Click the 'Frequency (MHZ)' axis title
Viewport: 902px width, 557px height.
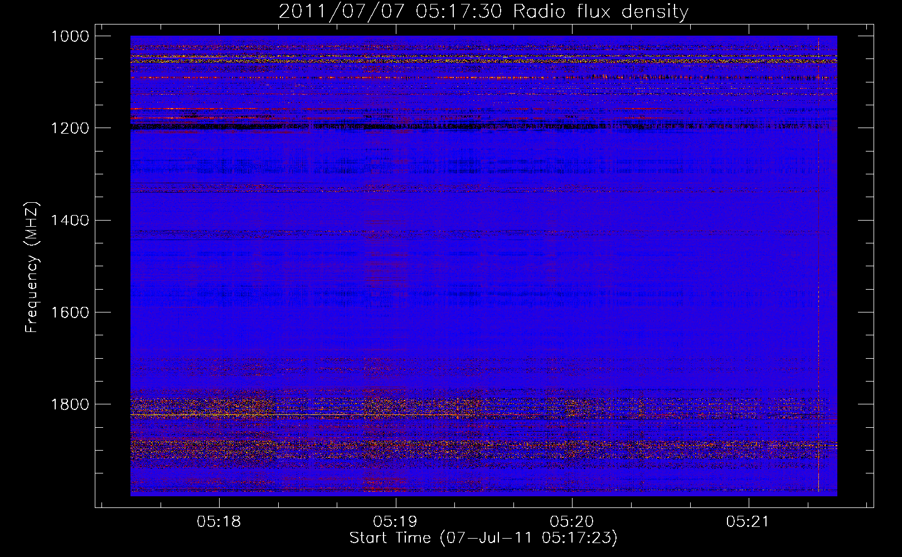point(32,267)
